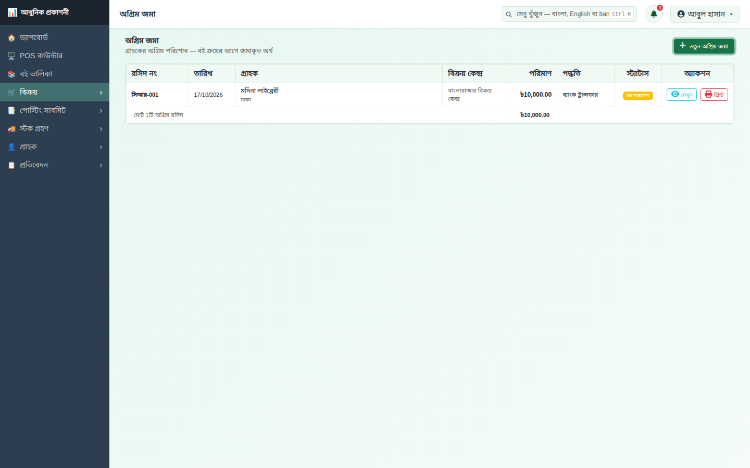Click the অপেক্ষমাণ status badge

(x=638, y=95)
